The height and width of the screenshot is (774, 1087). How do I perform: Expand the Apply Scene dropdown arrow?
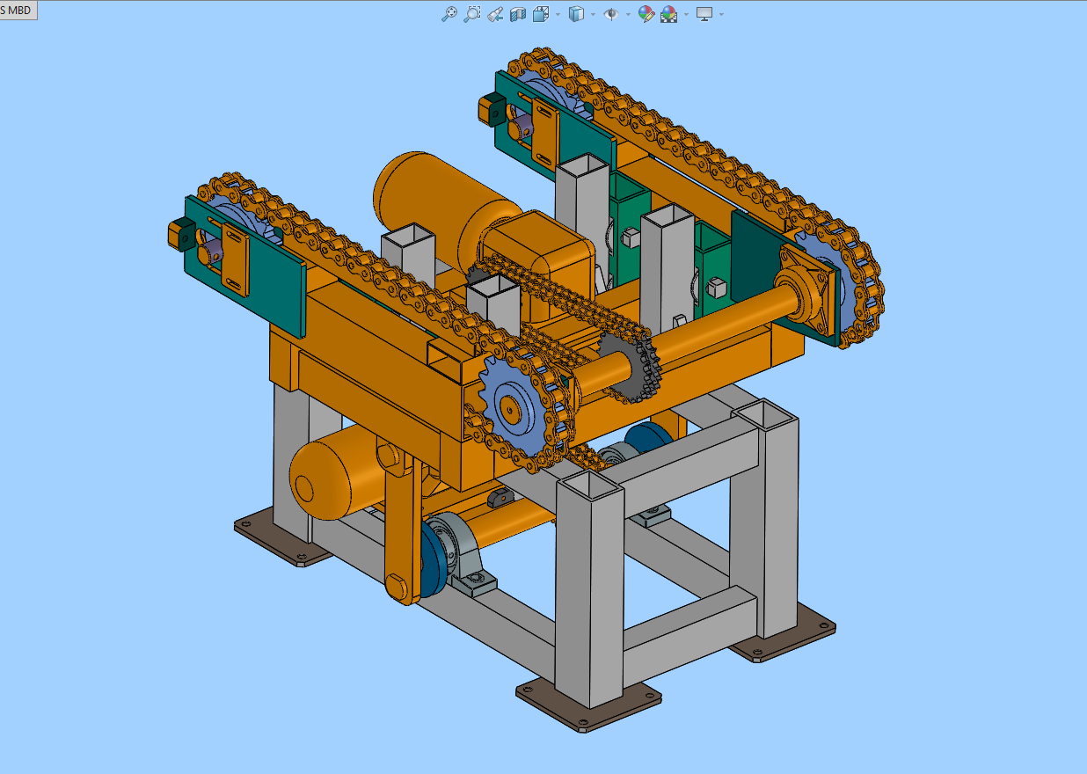point(686,14)
